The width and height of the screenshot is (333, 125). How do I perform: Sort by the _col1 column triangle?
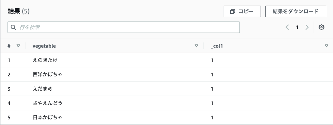pyautogui.click(x=326, y=46)
